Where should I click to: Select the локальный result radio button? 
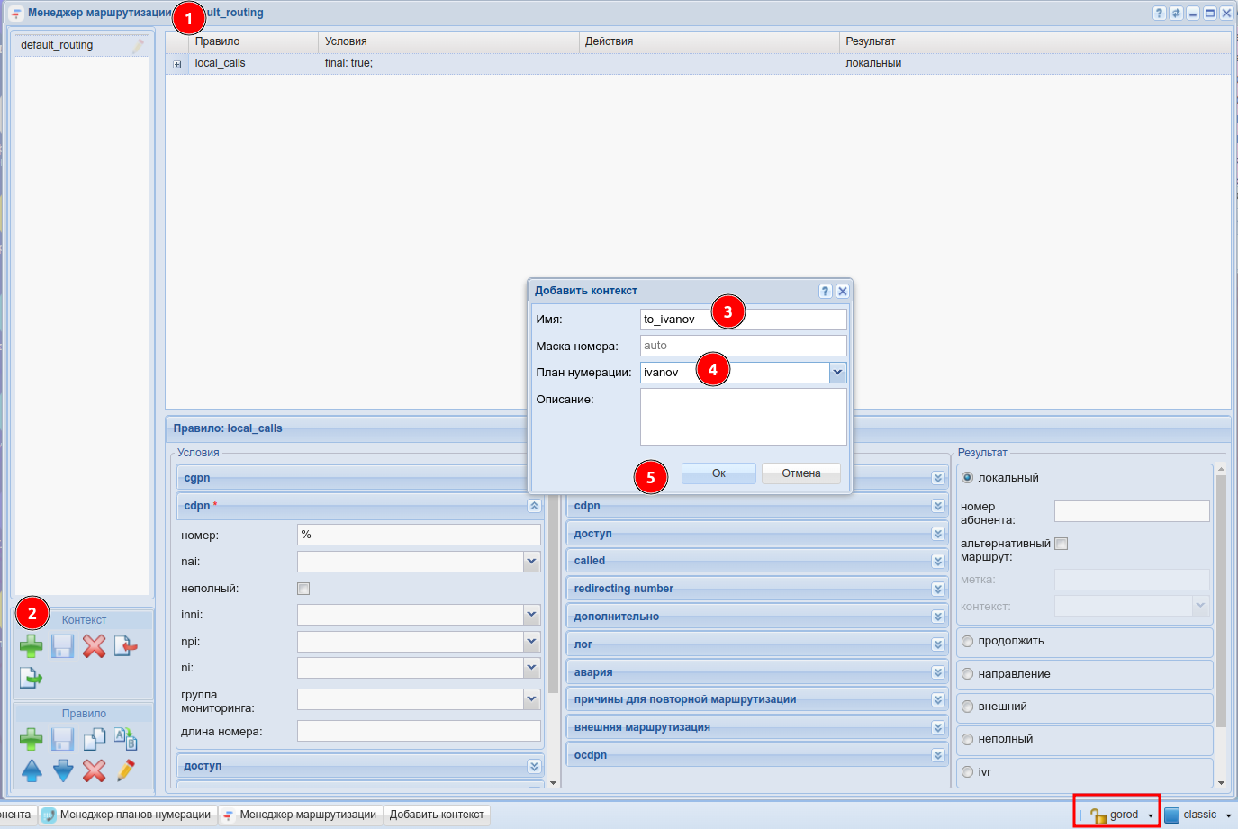point(968,478)
